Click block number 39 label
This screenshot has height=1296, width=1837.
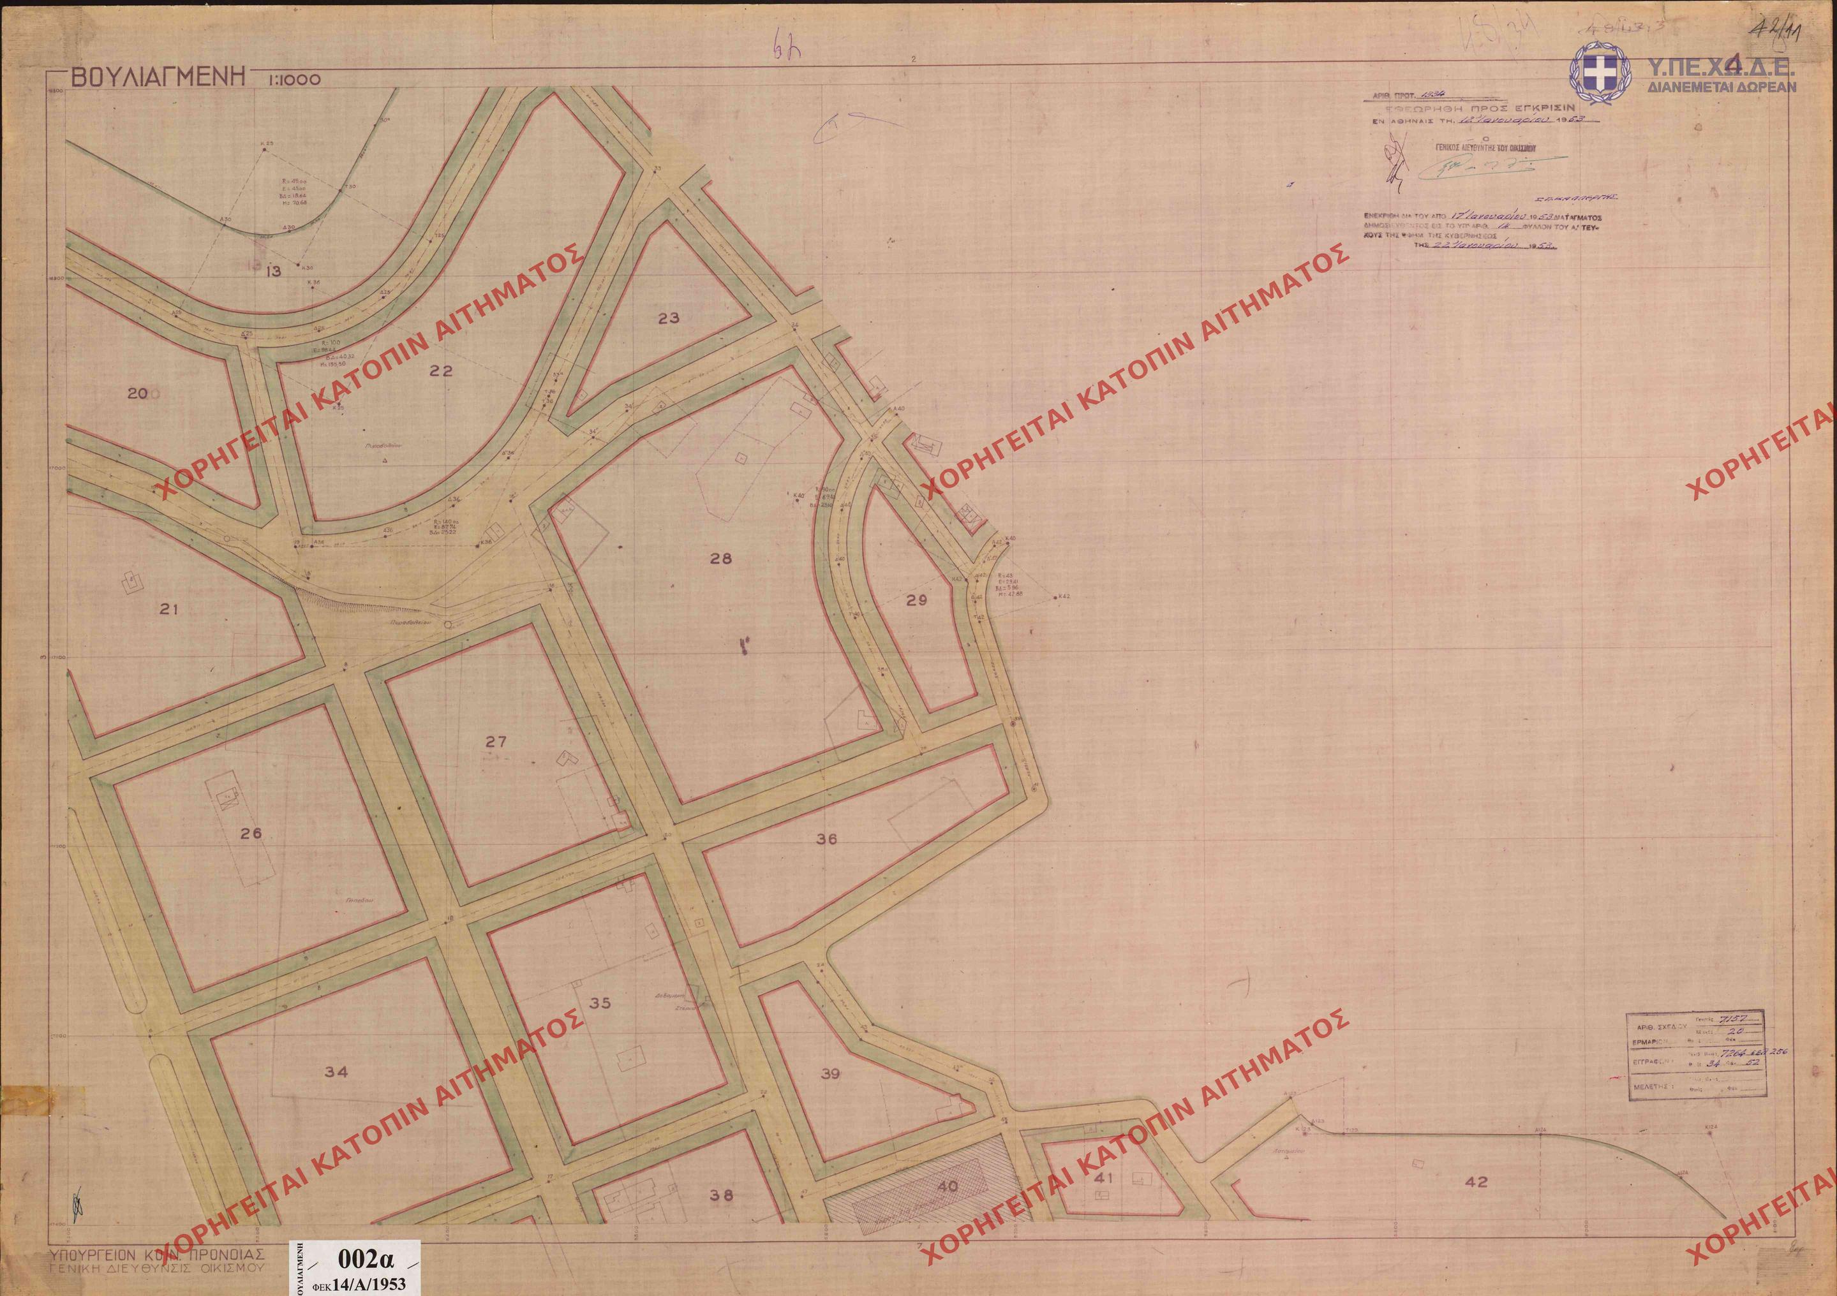[x=831, y=1075]
